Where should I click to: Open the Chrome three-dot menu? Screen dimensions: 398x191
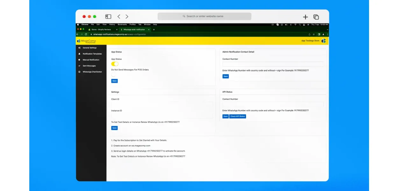pos(328,34)
